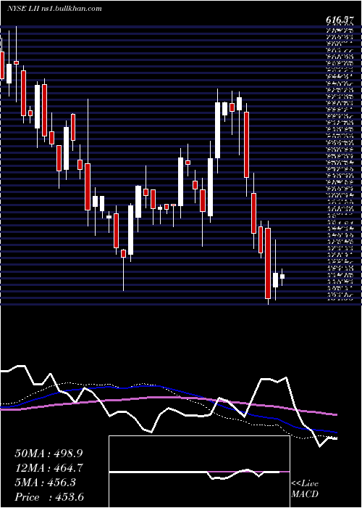Click the '12MA : 464.7' readout
This screenshot has height=508, width=362.
(49, 468)
